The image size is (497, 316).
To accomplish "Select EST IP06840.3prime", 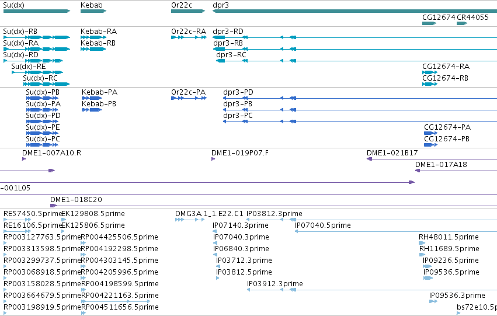I will [216, 255].
